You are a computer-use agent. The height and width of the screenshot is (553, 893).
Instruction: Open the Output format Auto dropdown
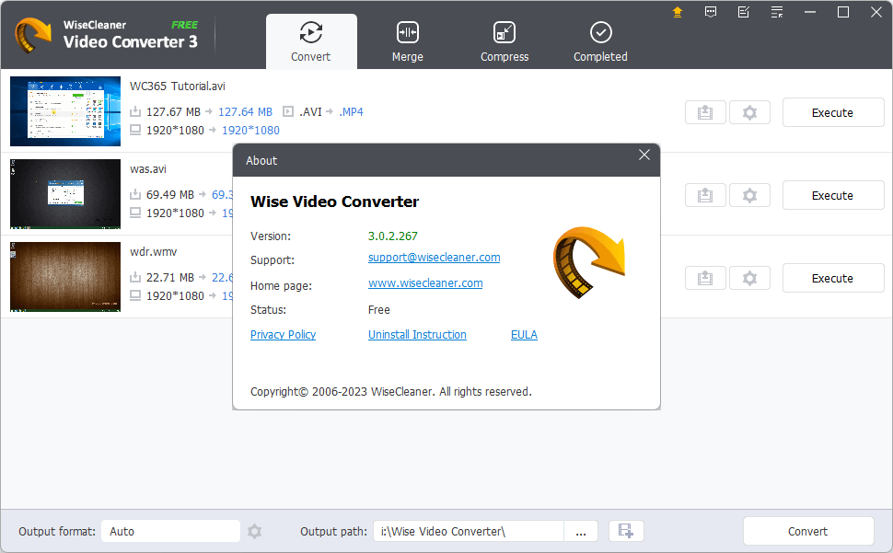pos(171,532)
